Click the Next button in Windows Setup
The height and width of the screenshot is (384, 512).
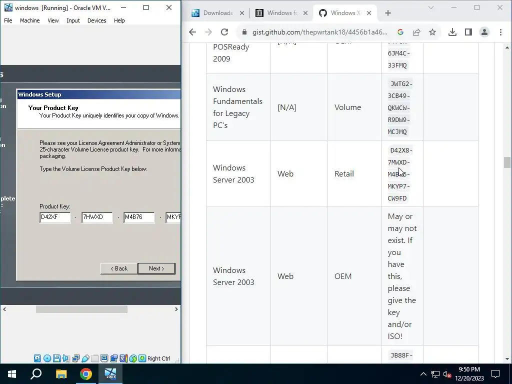coord(156,268)
